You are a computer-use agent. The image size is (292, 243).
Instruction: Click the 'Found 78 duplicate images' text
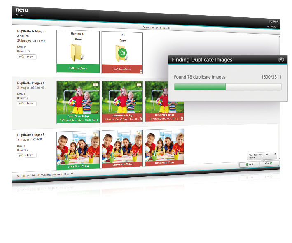coord(200,77)
